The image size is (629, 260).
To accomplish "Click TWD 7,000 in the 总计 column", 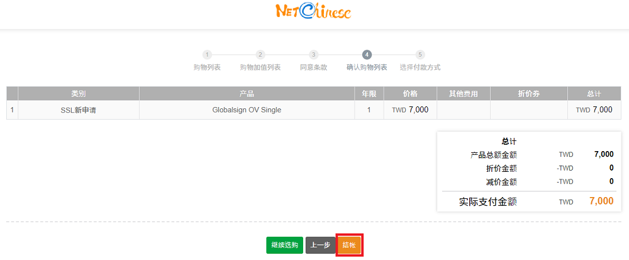I will [x=594, y=110].
